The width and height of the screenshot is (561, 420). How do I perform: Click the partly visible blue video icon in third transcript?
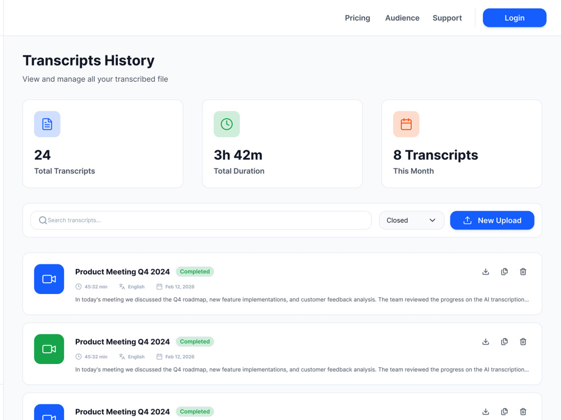(49, 412)
